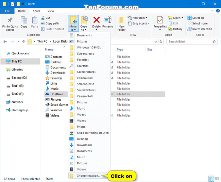Image resolution: width=221 pixels, height=182 pixels.
Task: Open the Move to dropdown
Action: 73,23
